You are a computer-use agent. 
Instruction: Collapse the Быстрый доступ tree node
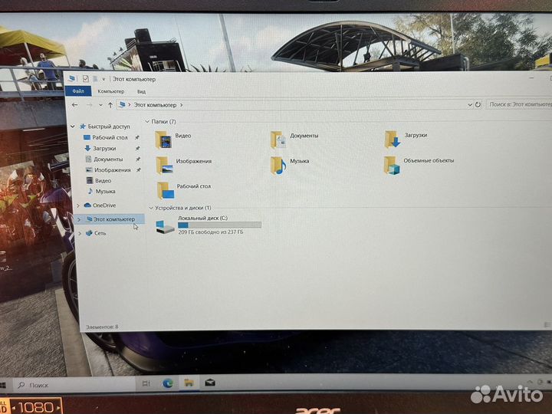point(73,126)
